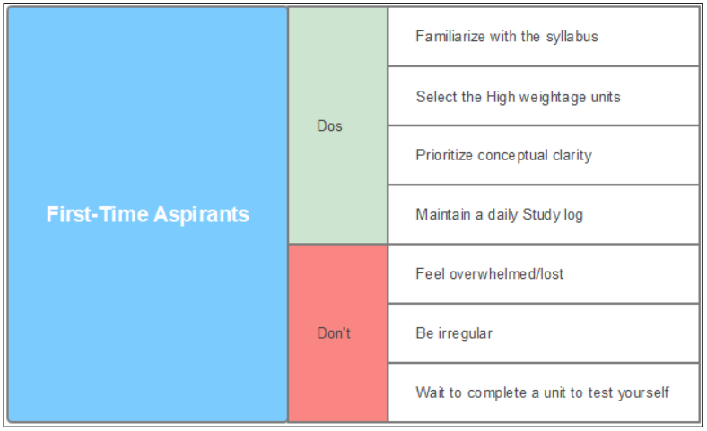The width and height of the screenshot is (707, 431).
Task: Click the 'Feel overwhelmed/lost' row
Action: tap(543, 274)
